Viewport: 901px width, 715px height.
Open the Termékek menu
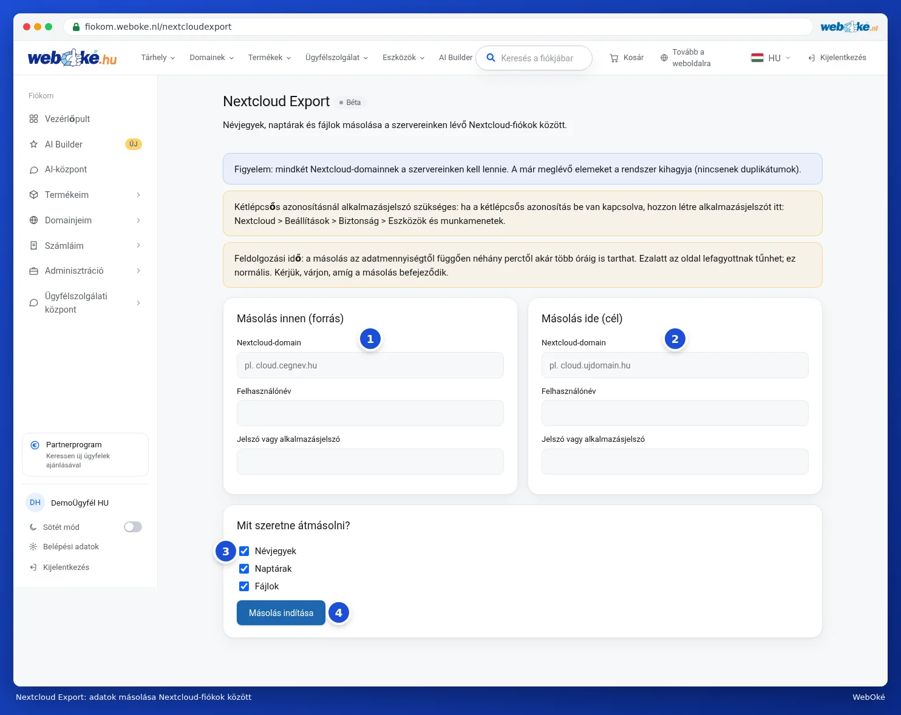click(270, 58)
